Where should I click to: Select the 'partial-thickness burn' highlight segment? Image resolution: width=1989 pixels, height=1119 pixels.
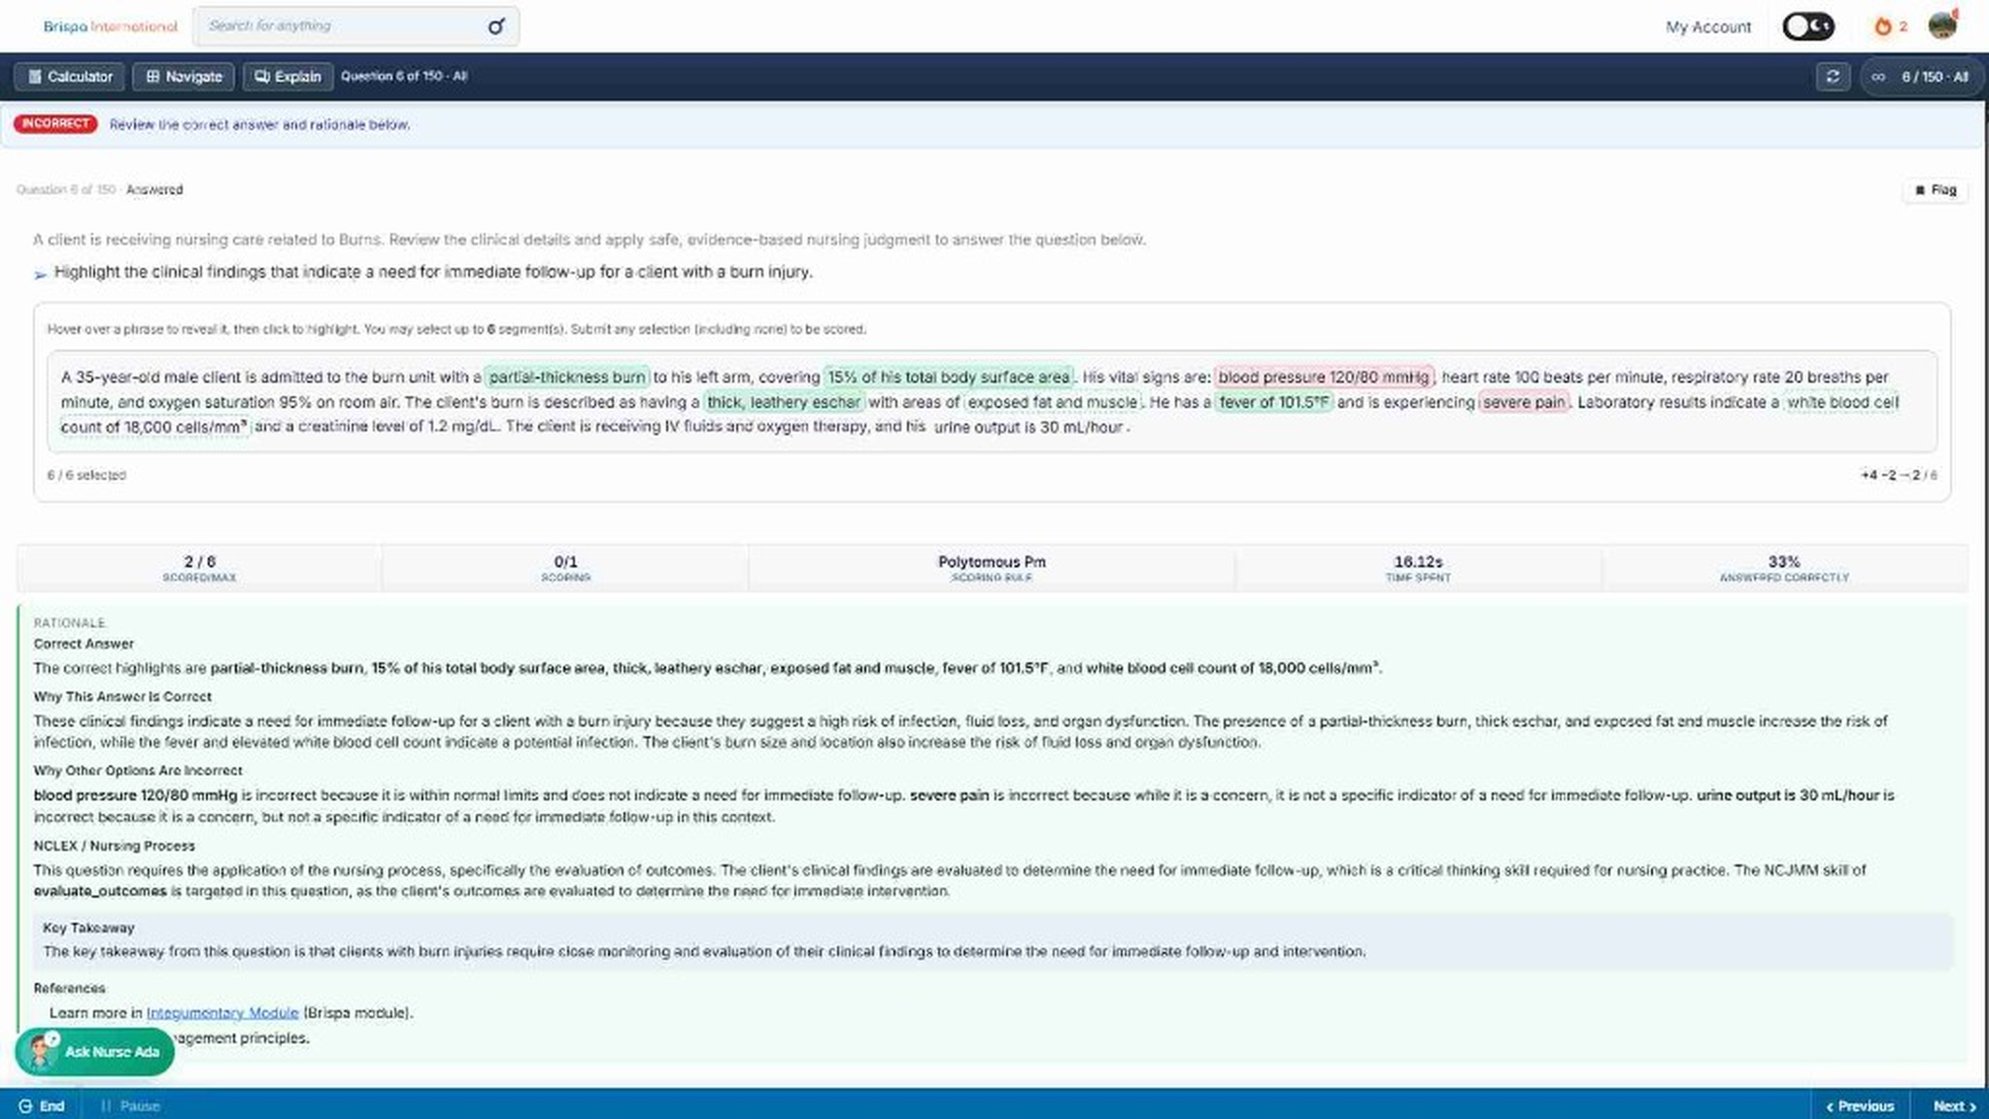pyautogui.click(x=567, y=377)
